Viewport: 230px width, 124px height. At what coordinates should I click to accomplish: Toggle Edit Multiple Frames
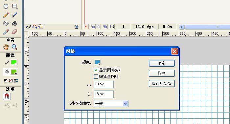[105, 27]
